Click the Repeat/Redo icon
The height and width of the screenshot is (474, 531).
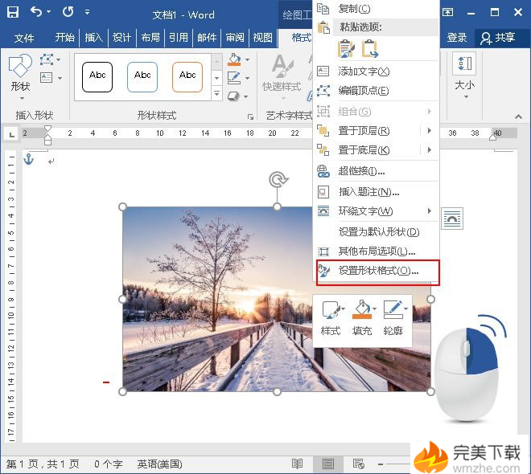pyautogui.click(x=68, y=12)
